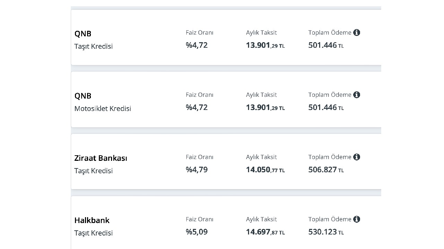This screenshot has height=249, width=444.
Task: Click Taşıt Kredisi under Halkbank
Action: coord(94,233)
